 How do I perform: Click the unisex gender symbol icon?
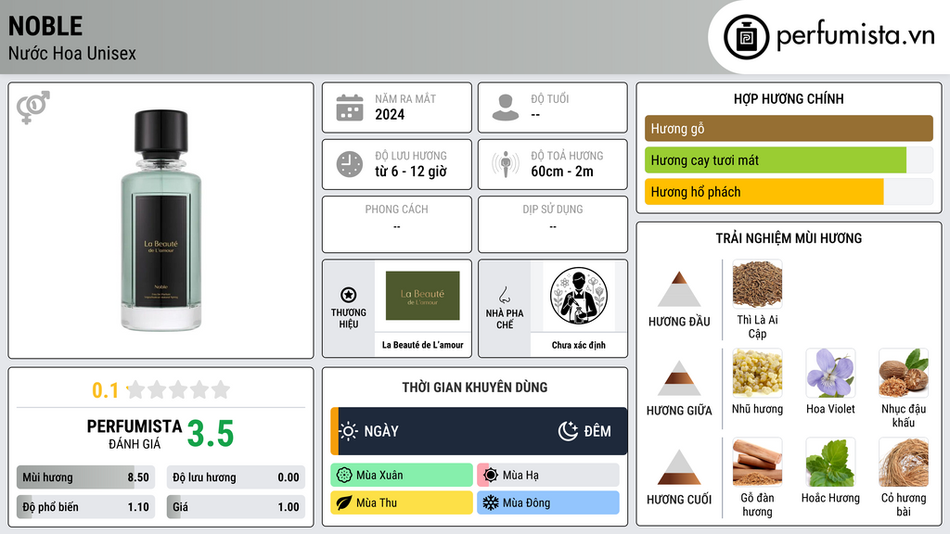32,108
